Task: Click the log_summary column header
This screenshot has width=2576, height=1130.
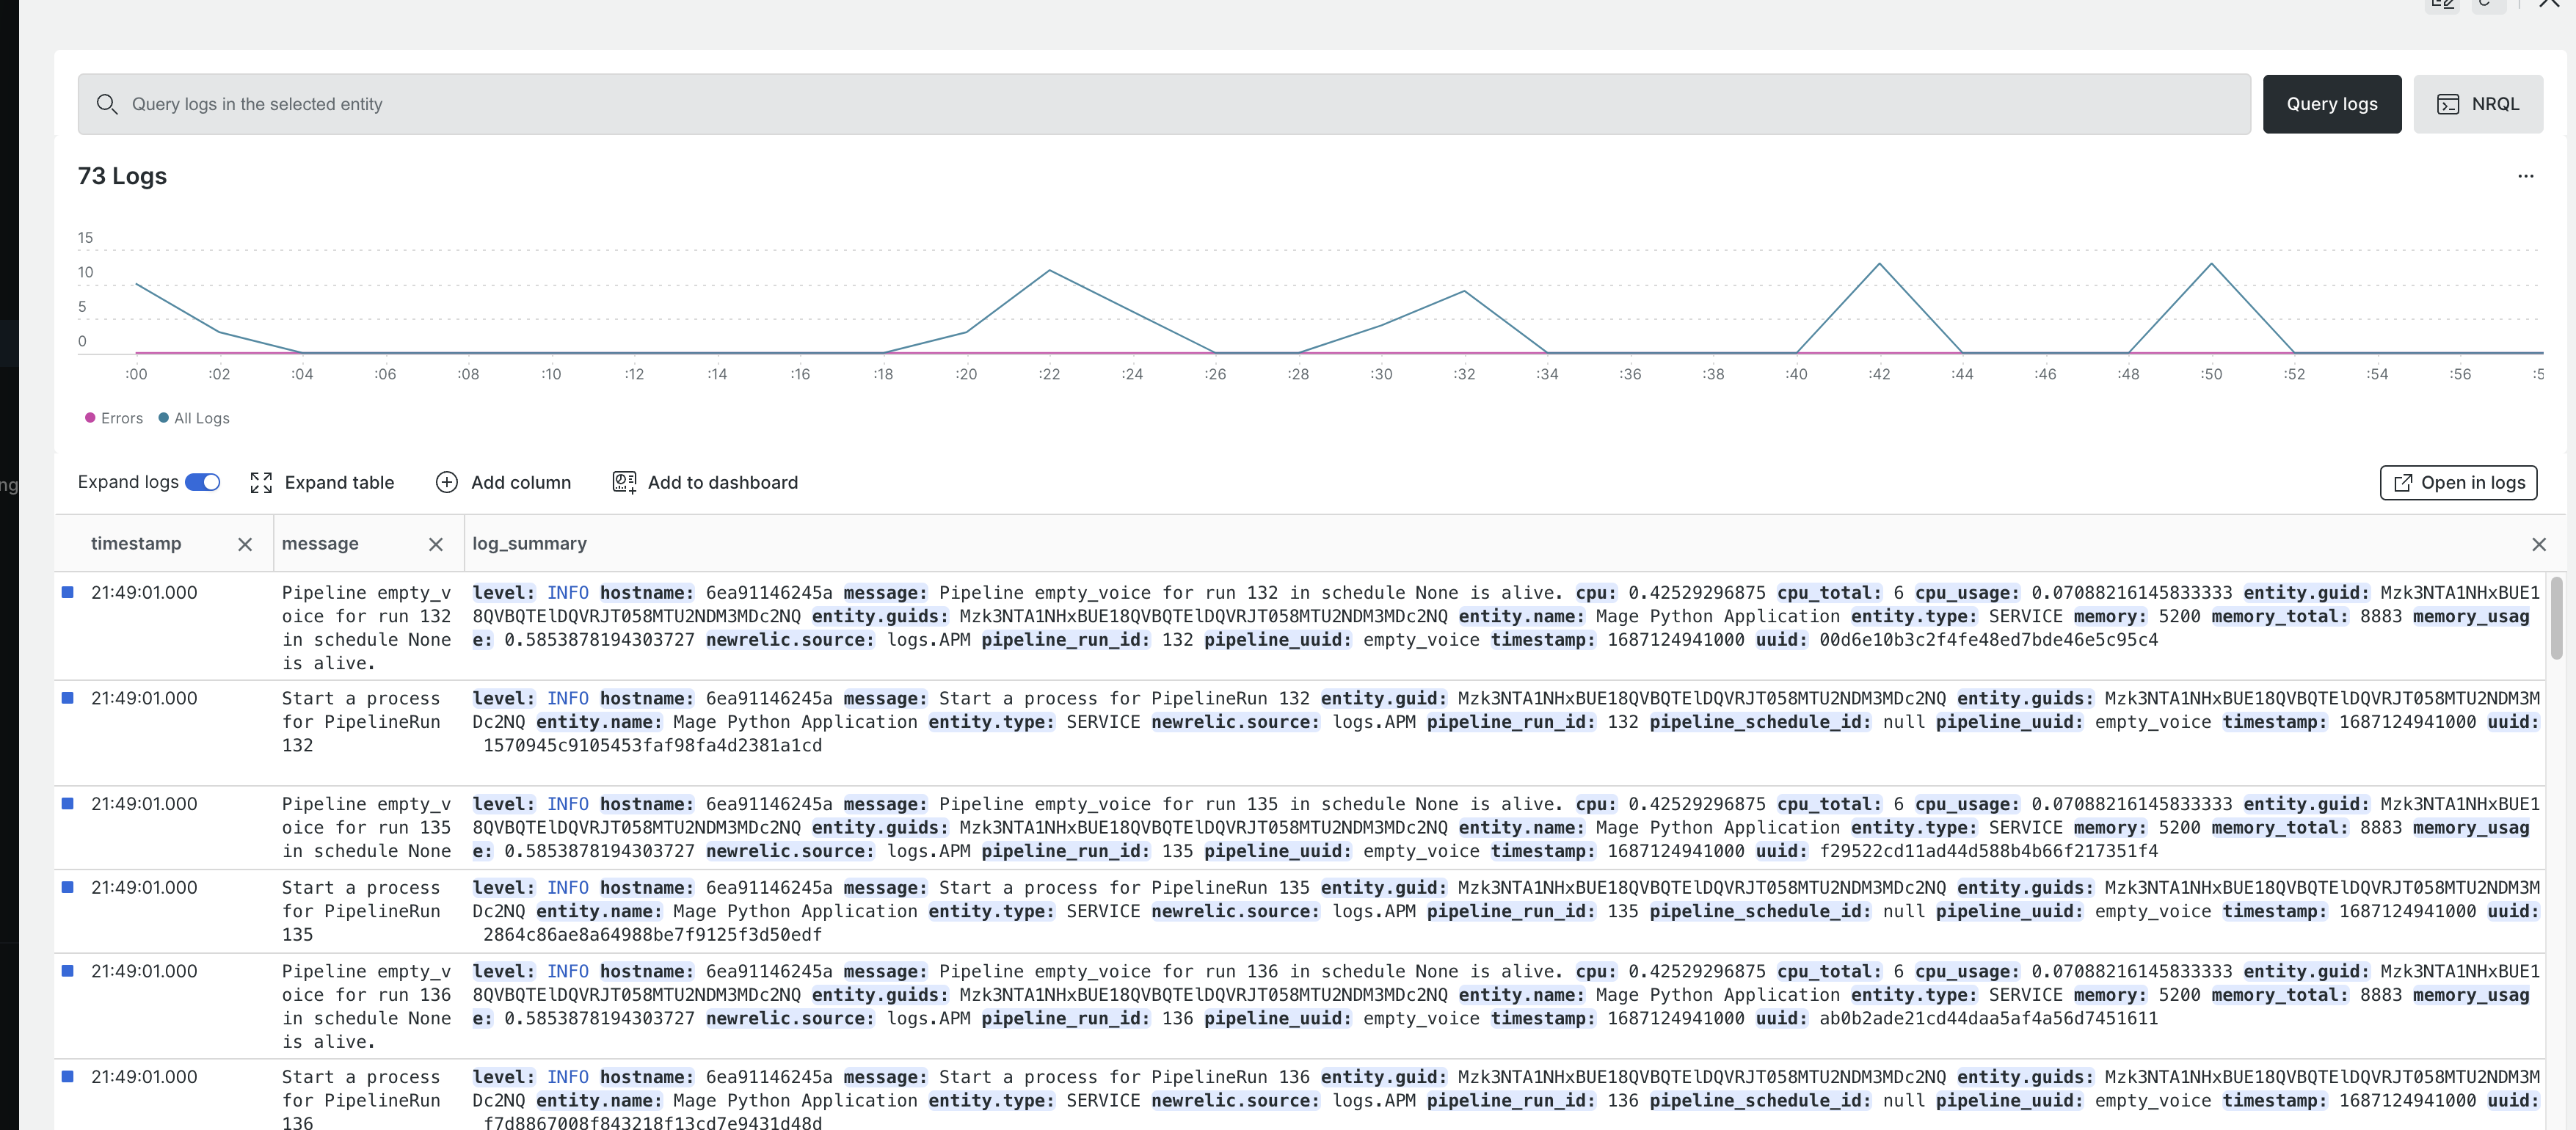Action: tap(529, 543)
